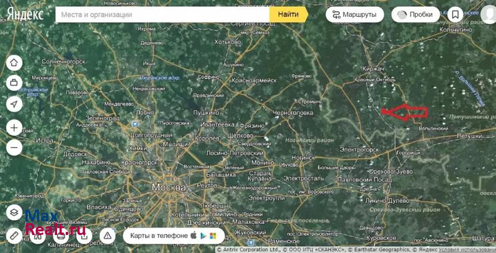
Task: Print the map with printer icon
Action: [60, 235]
